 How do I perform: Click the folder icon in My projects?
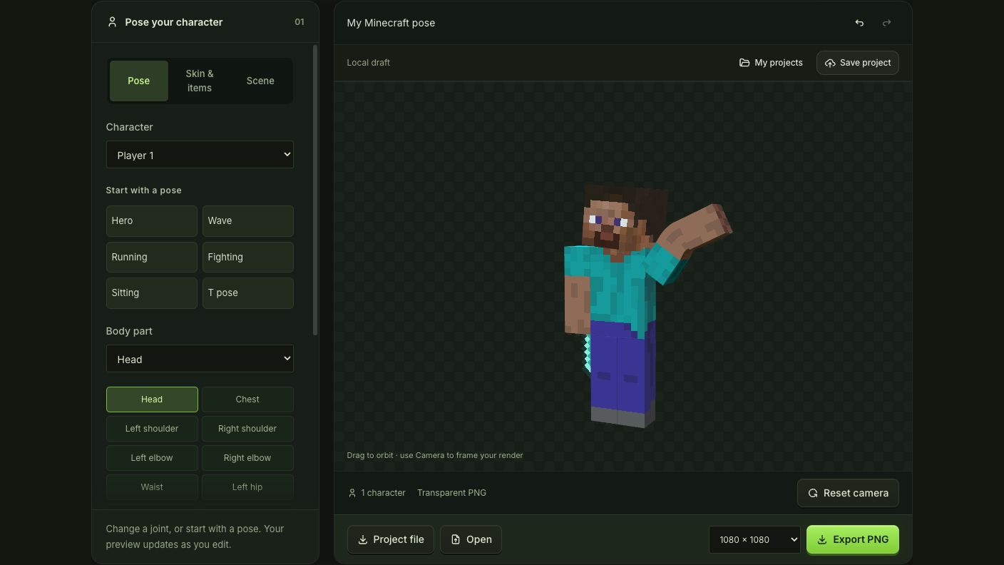point(744,63)
